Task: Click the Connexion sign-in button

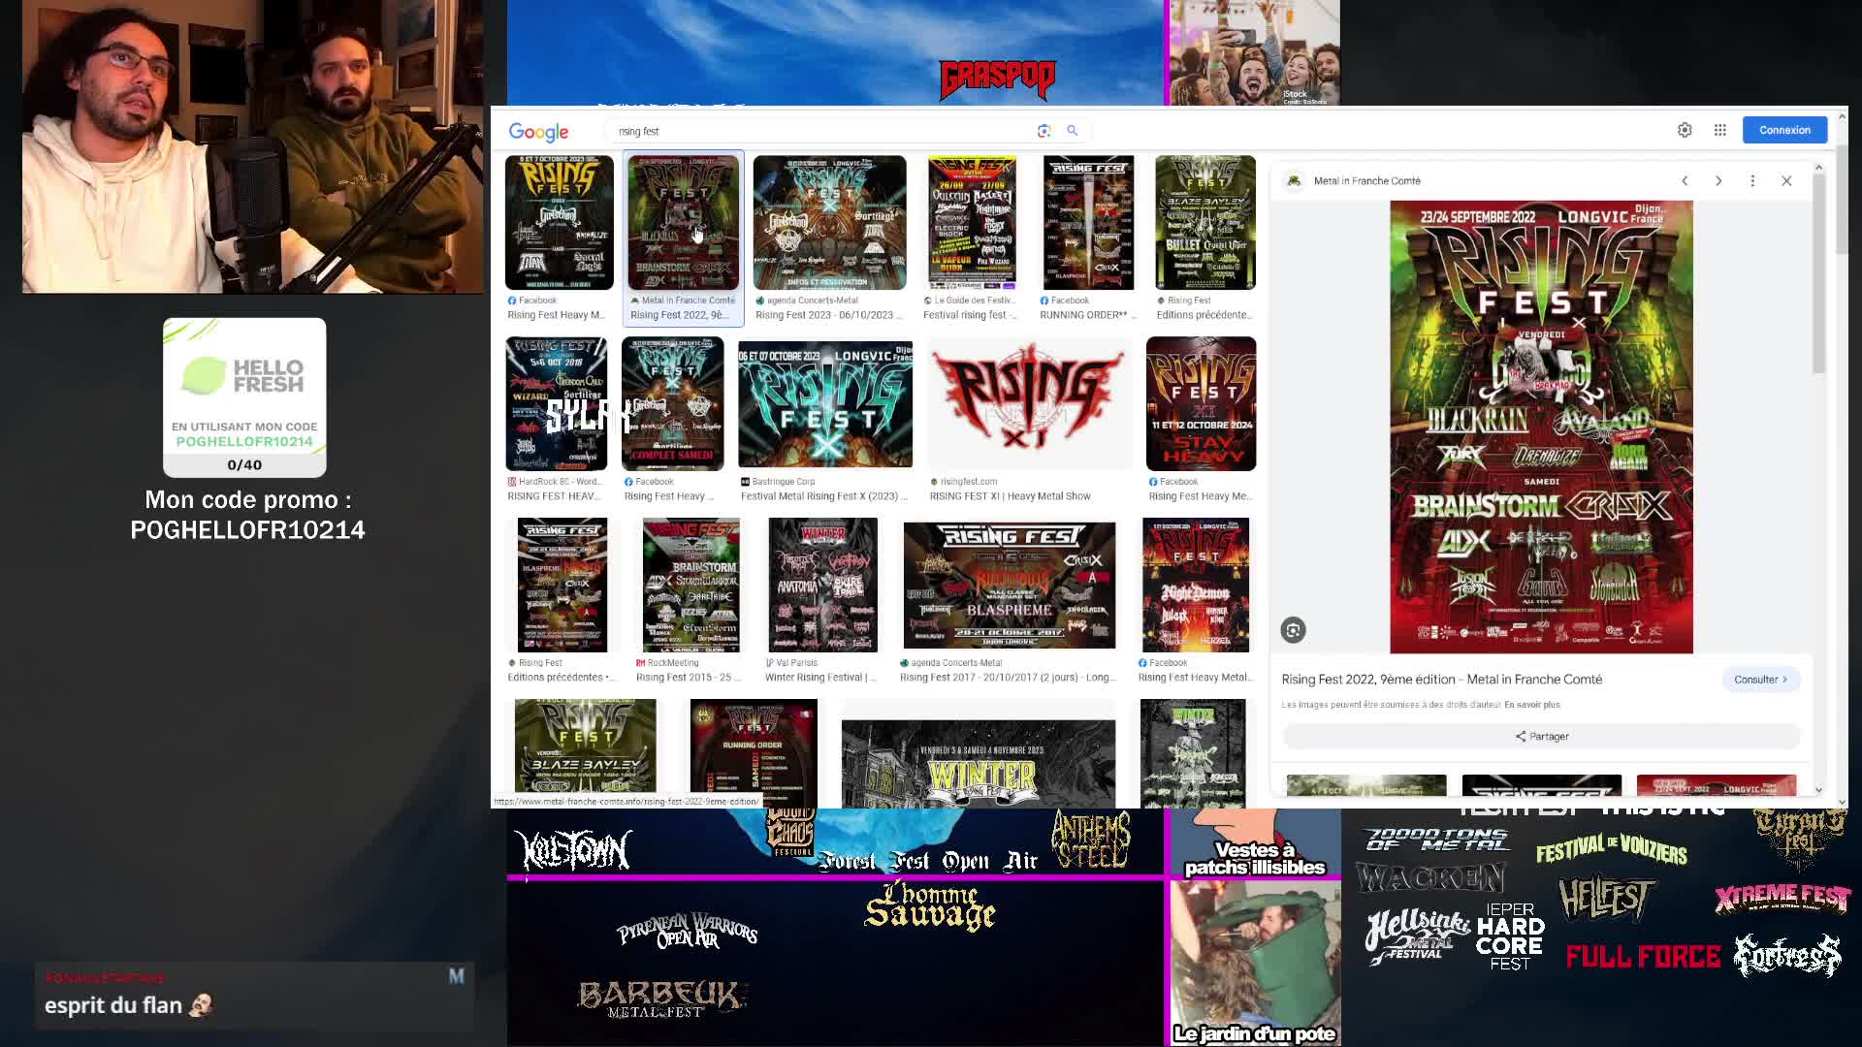Action: pos(1784,130)
